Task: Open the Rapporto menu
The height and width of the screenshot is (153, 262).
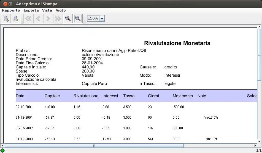Action: [x=11, y=10]
